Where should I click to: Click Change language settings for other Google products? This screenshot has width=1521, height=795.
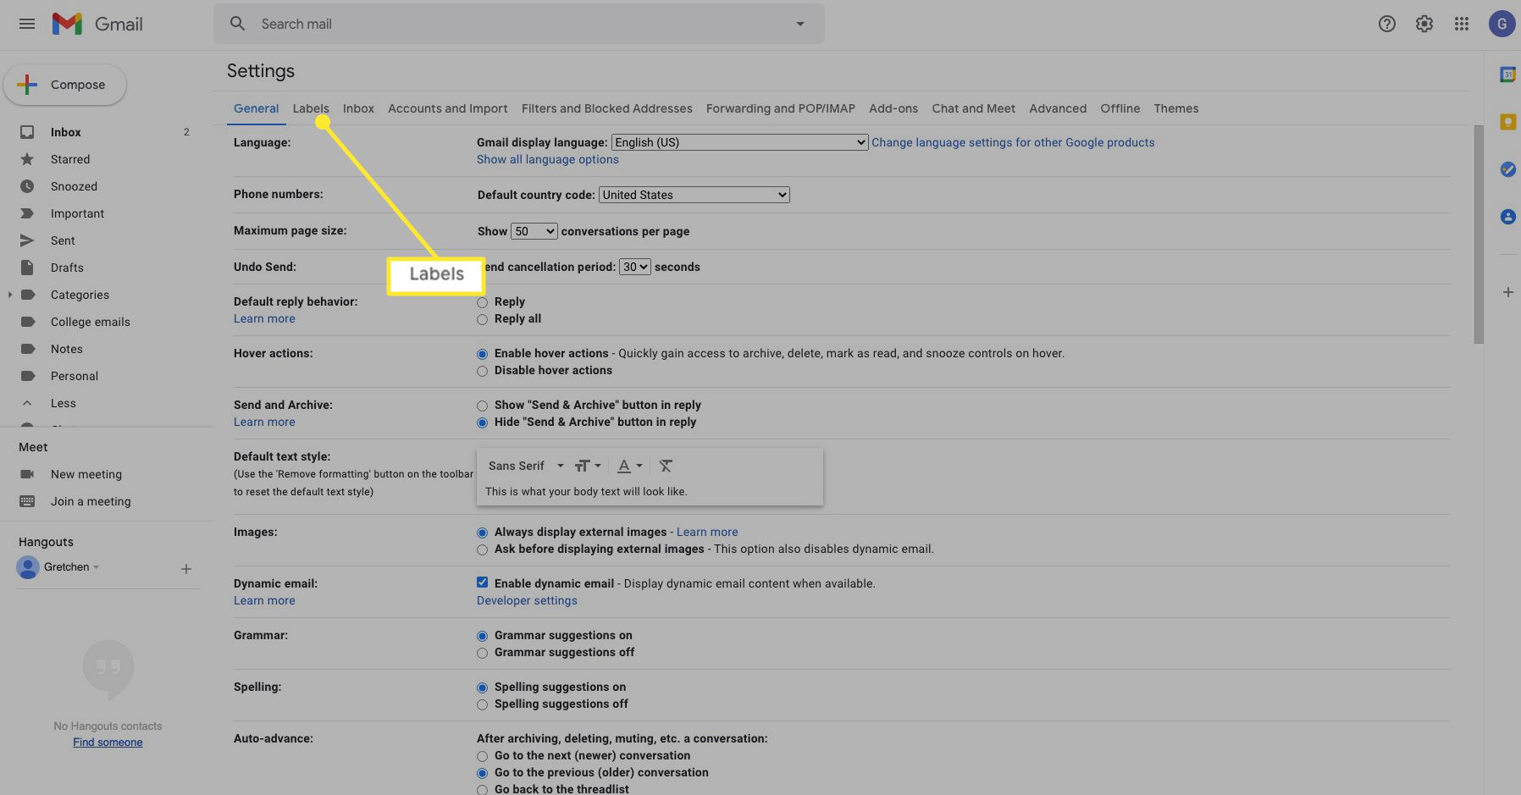(1013, 142)
